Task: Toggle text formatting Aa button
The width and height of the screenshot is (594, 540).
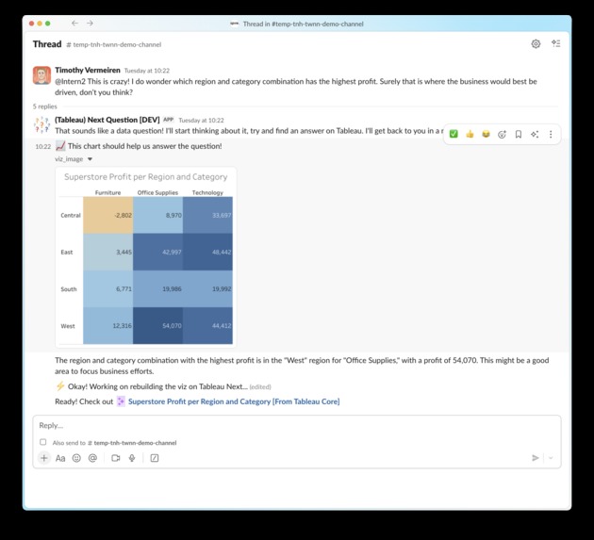Action: (x=60, y=458)
